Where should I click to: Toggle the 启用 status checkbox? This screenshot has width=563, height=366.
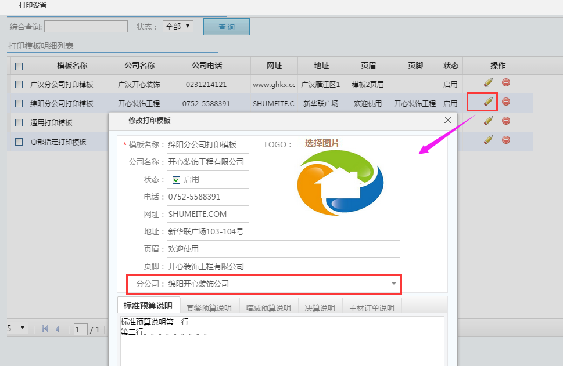(x=177, y=180)
